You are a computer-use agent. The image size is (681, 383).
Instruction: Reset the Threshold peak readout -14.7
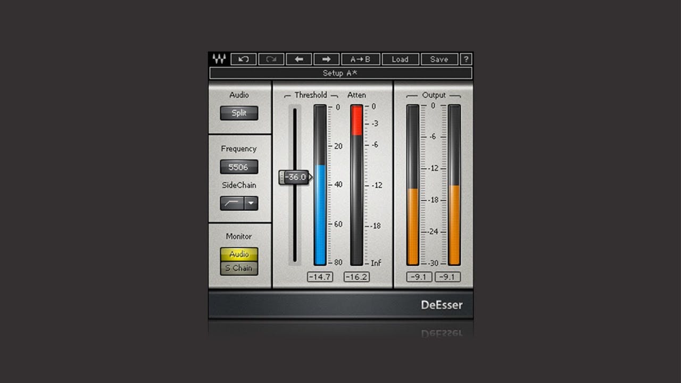320,277
